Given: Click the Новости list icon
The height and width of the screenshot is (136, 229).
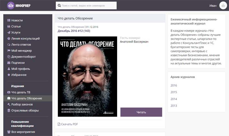Looking at the screenshot, I should tap(9, 20).
